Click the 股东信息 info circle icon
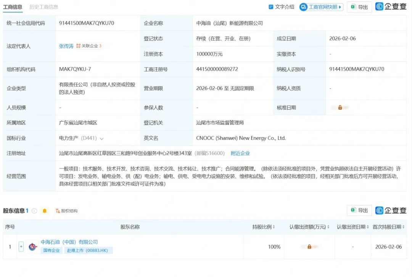Viewport: 412px width, 277px height. point(34,211)
